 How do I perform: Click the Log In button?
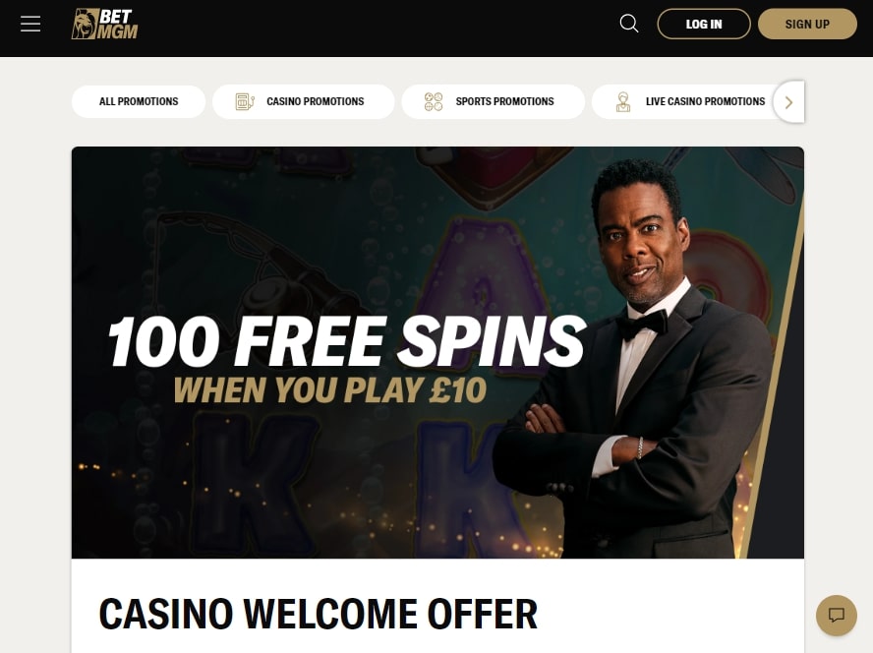[x=704, y=24]
